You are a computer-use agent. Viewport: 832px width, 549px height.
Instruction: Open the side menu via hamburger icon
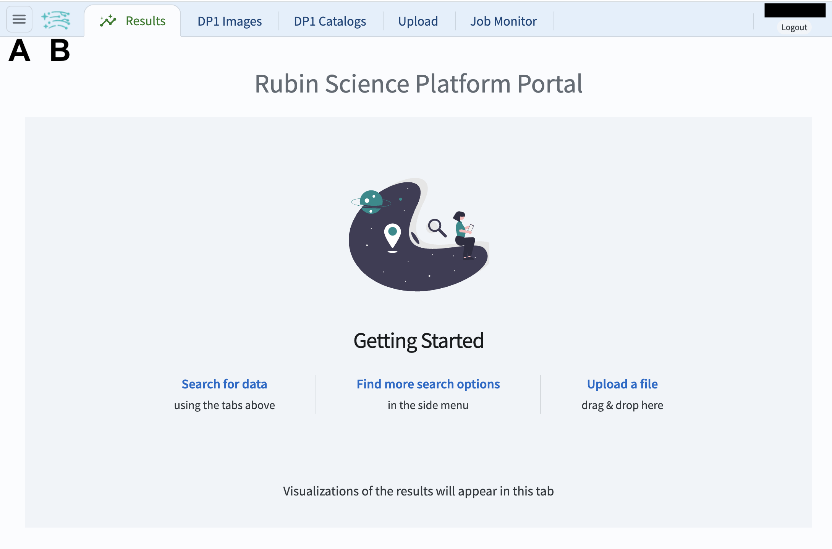(19, 19)
